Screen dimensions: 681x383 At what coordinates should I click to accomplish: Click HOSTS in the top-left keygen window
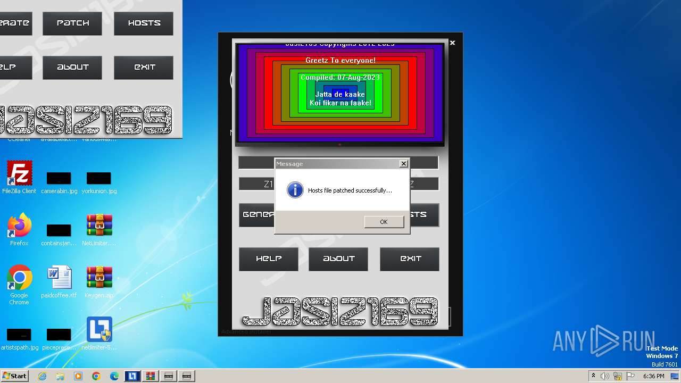tap(144, 23)
